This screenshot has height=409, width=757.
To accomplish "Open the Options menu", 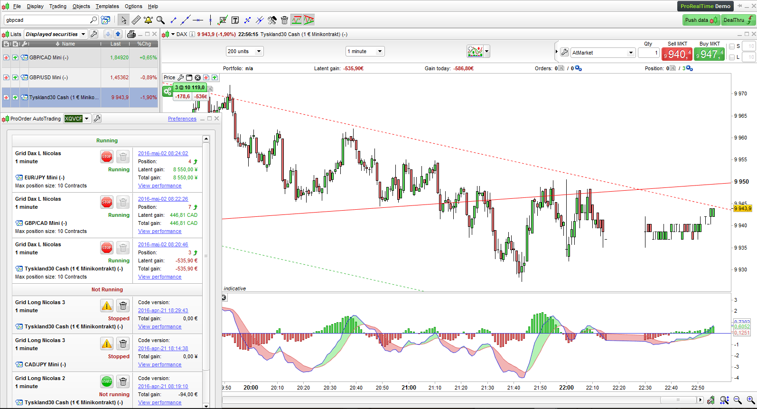I will tap(133, 6).
